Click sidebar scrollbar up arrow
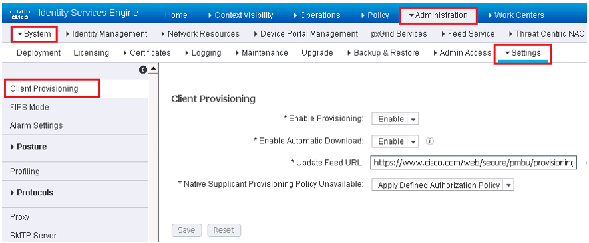Image resolution: width=589 pixels, height=243 pixels. (154, 70)
